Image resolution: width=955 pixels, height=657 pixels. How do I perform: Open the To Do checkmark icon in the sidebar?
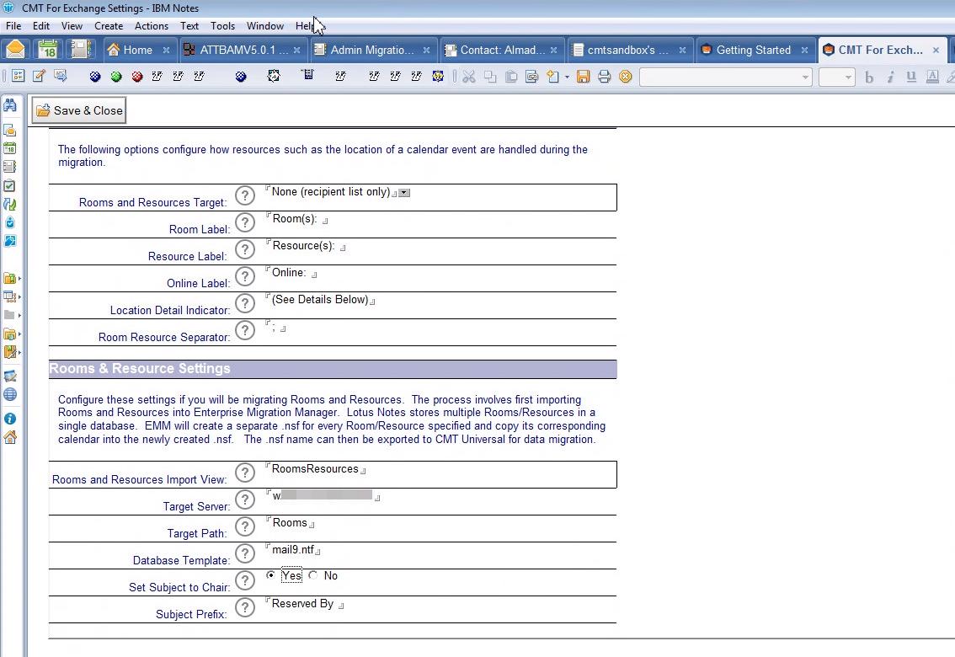(10, 185)
